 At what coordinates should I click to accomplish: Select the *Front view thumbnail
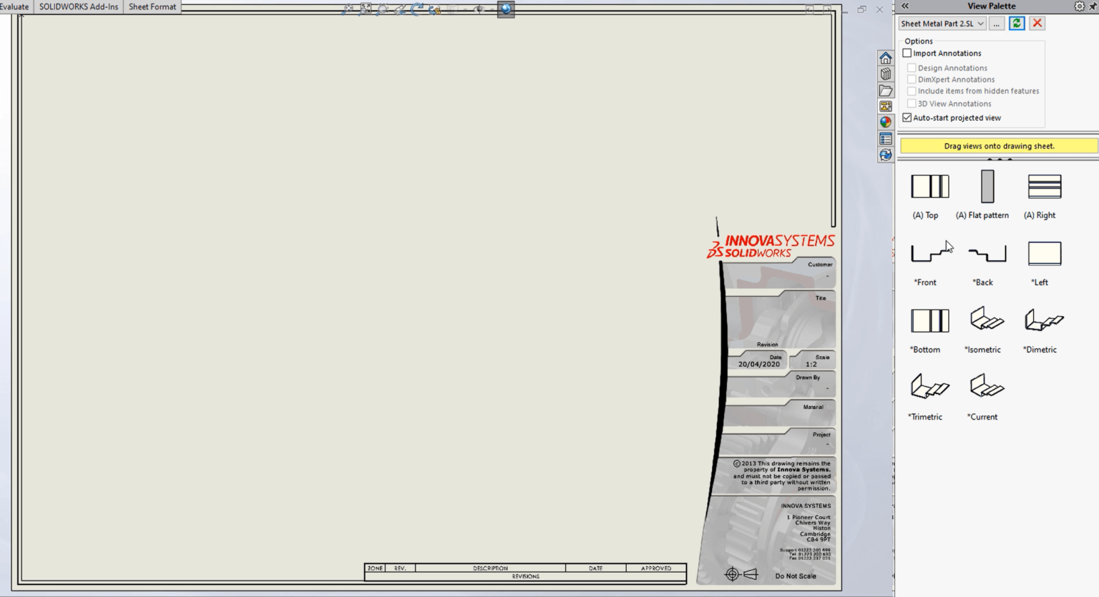click(929, 253)
